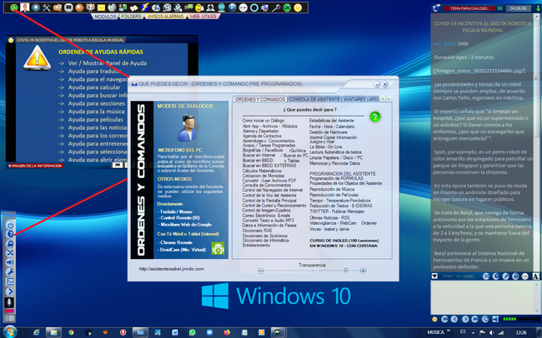
Task: Click the Google icon in top toolbar
Action: tap(243, 7)
